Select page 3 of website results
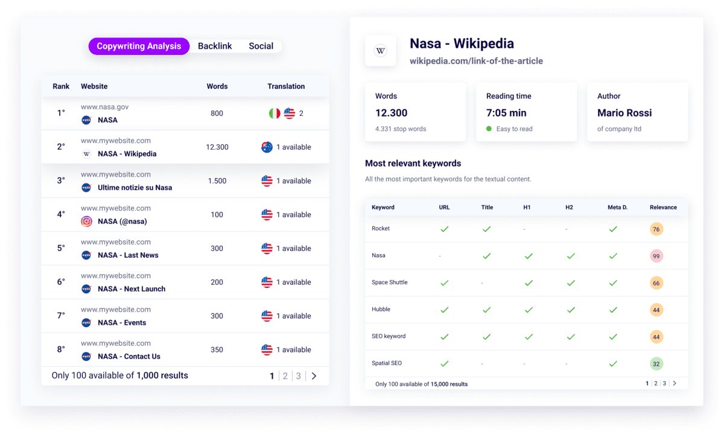The width and height of the screenshot is (724, 434). (298, 376)
